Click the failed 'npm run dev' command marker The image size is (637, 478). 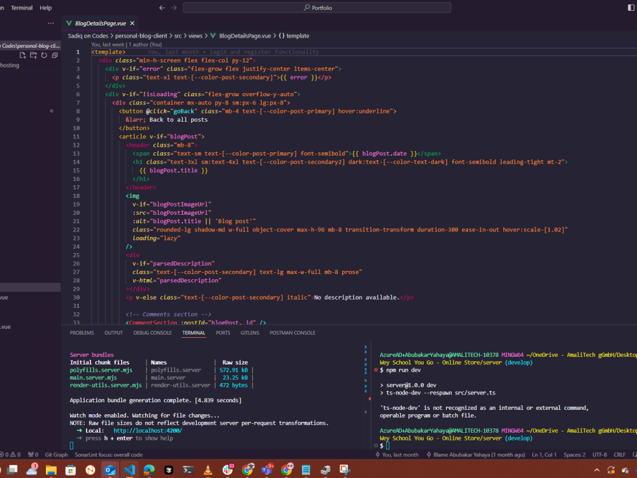[x=376, y=370]
